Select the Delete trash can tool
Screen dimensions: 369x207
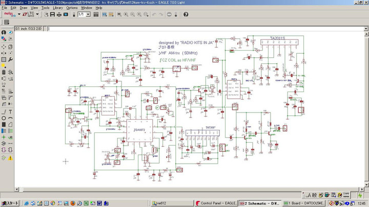4,72
